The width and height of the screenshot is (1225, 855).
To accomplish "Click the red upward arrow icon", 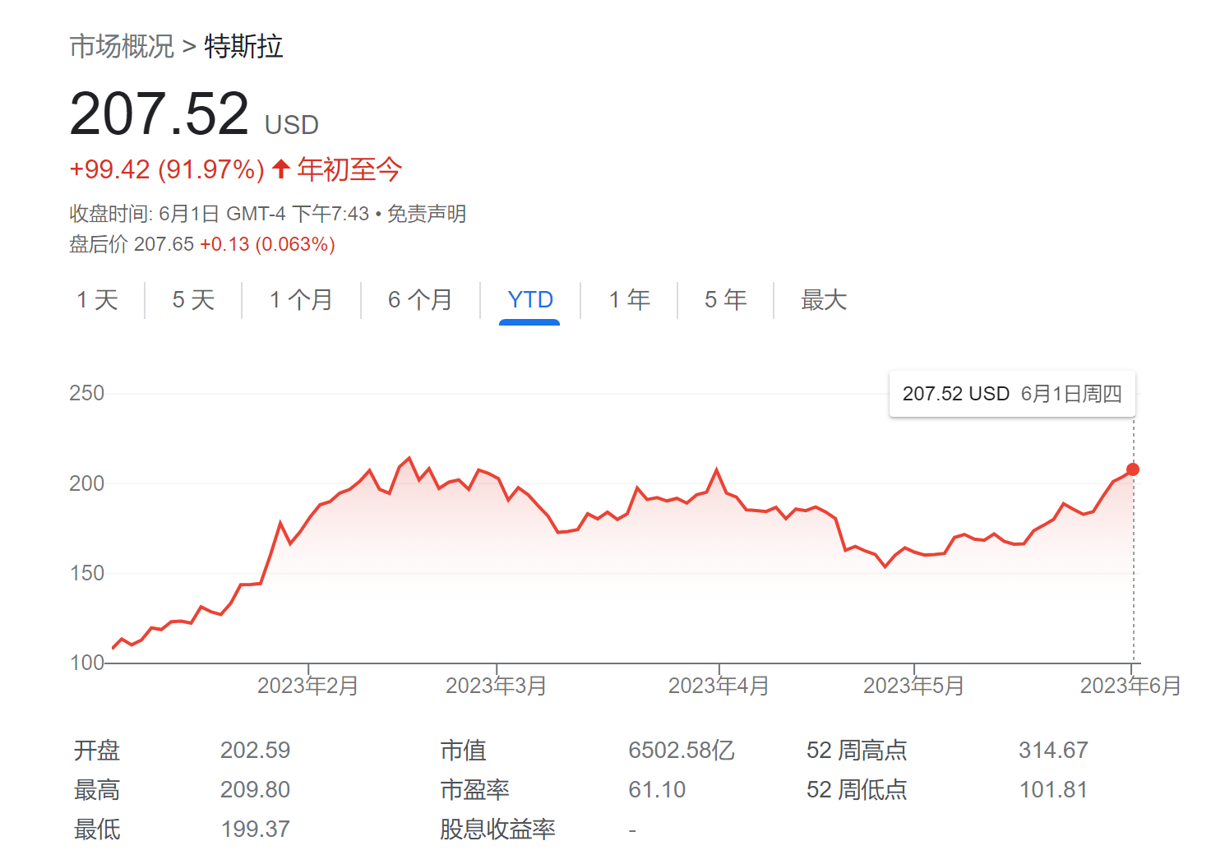I will coord(281,169).
